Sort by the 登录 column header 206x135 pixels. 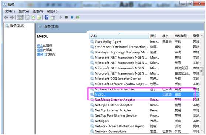(196, 36)
